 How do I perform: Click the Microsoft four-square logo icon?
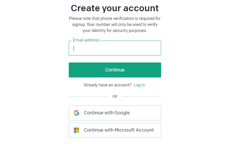click(77, 130)
